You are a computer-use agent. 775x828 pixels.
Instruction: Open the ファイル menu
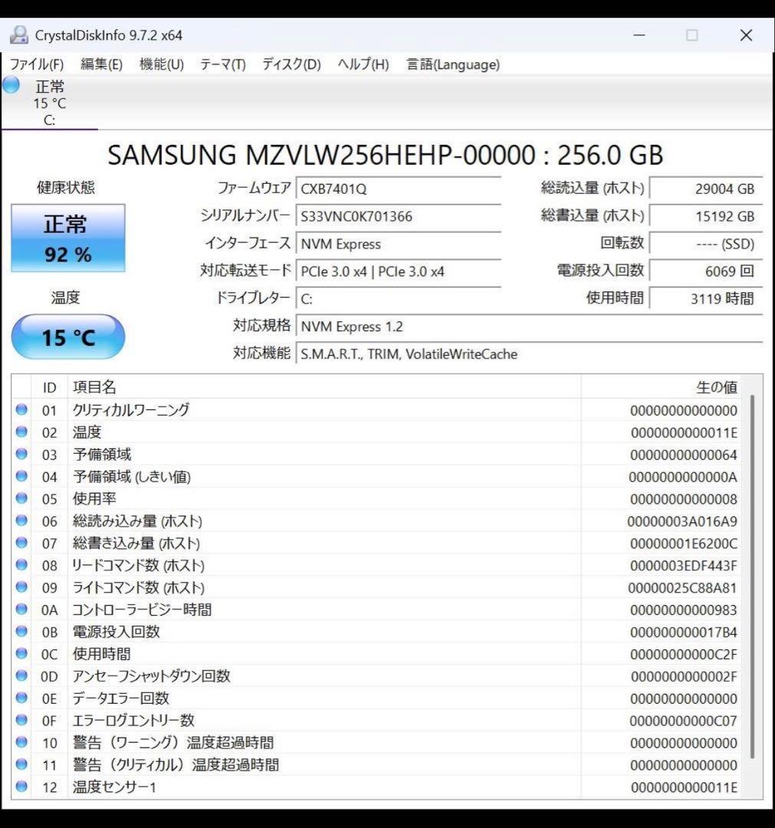pyautogui.click(x=38, y=64)
